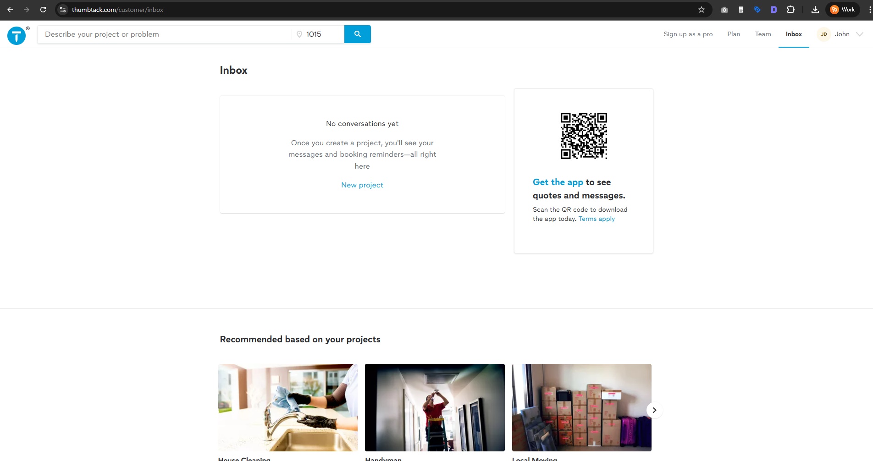Select the Inbox tab
Image resolution: width=873 pixels, height=461 pixels.
click(794, 34)
